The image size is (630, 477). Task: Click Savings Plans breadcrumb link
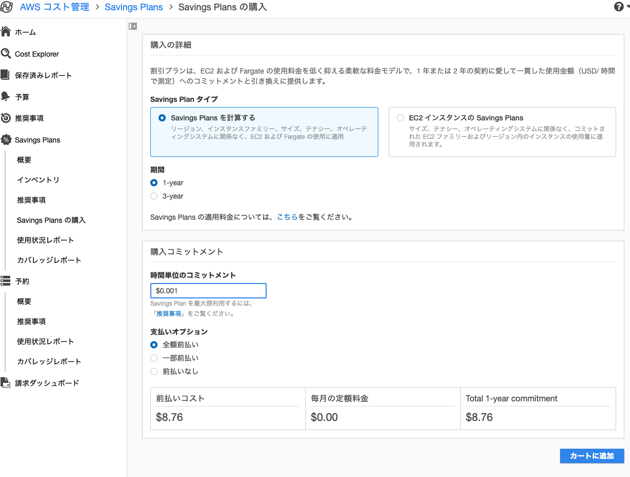(134, 7)
